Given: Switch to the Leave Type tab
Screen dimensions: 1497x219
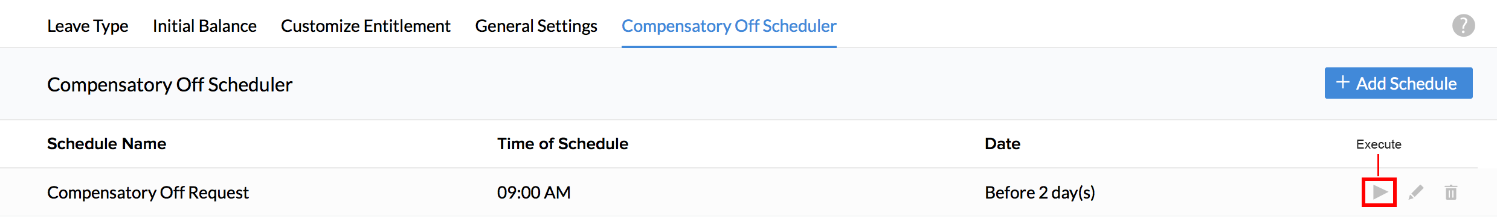Looking at the screenshot, I should [x=88, y=26].
